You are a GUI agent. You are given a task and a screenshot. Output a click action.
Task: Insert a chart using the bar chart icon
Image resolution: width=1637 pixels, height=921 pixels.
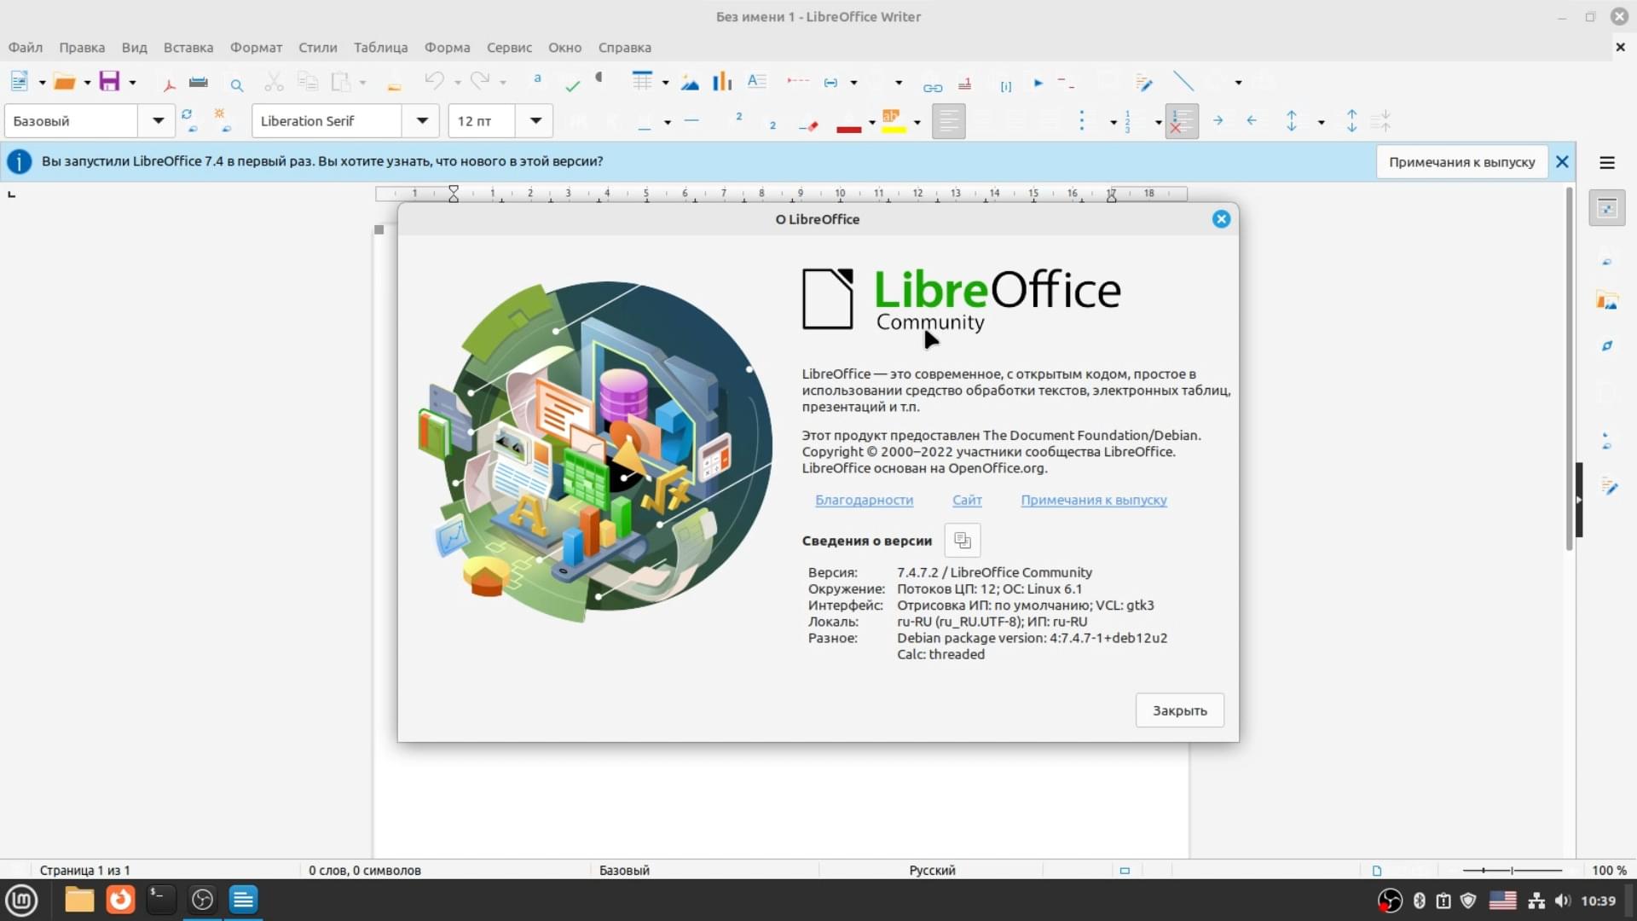point(722,82)
